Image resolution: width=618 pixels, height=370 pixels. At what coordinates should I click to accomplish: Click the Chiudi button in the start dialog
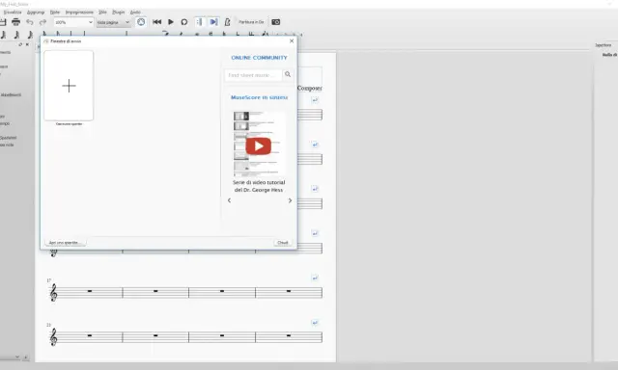pyautogui.click(x=283, y=243)
